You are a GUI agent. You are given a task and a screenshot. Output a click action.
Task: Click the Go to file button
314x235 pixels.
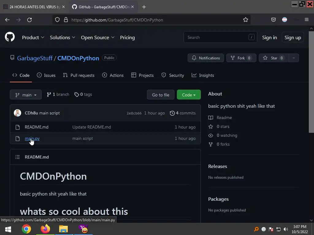(x=161, y=95)
